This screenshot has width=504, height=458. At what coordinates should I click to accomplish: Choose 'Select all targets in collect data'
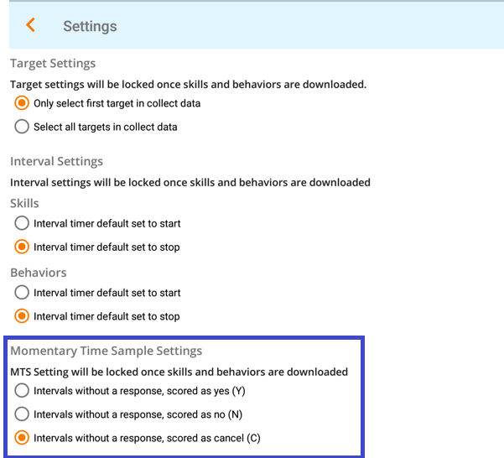22,127
